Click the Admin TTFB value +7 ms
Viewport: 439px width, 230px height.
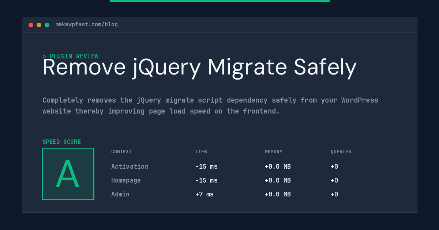pos(205,194)
